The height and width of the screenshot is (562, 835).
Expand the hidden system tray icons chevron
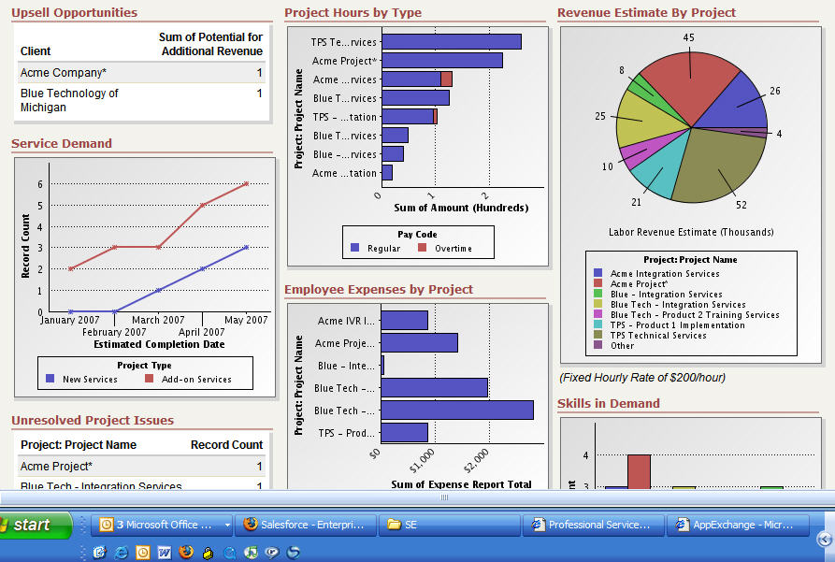[825, 539]
